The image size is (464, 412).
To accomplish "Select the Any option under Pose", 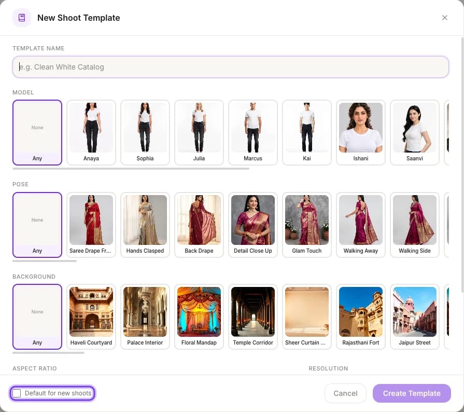I will (37, 225).
